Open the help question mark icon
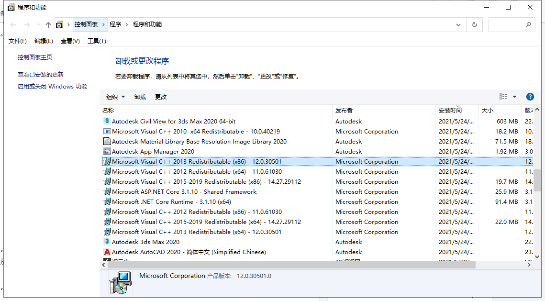Screen dimensions: 545x301 tap(530, 97)
